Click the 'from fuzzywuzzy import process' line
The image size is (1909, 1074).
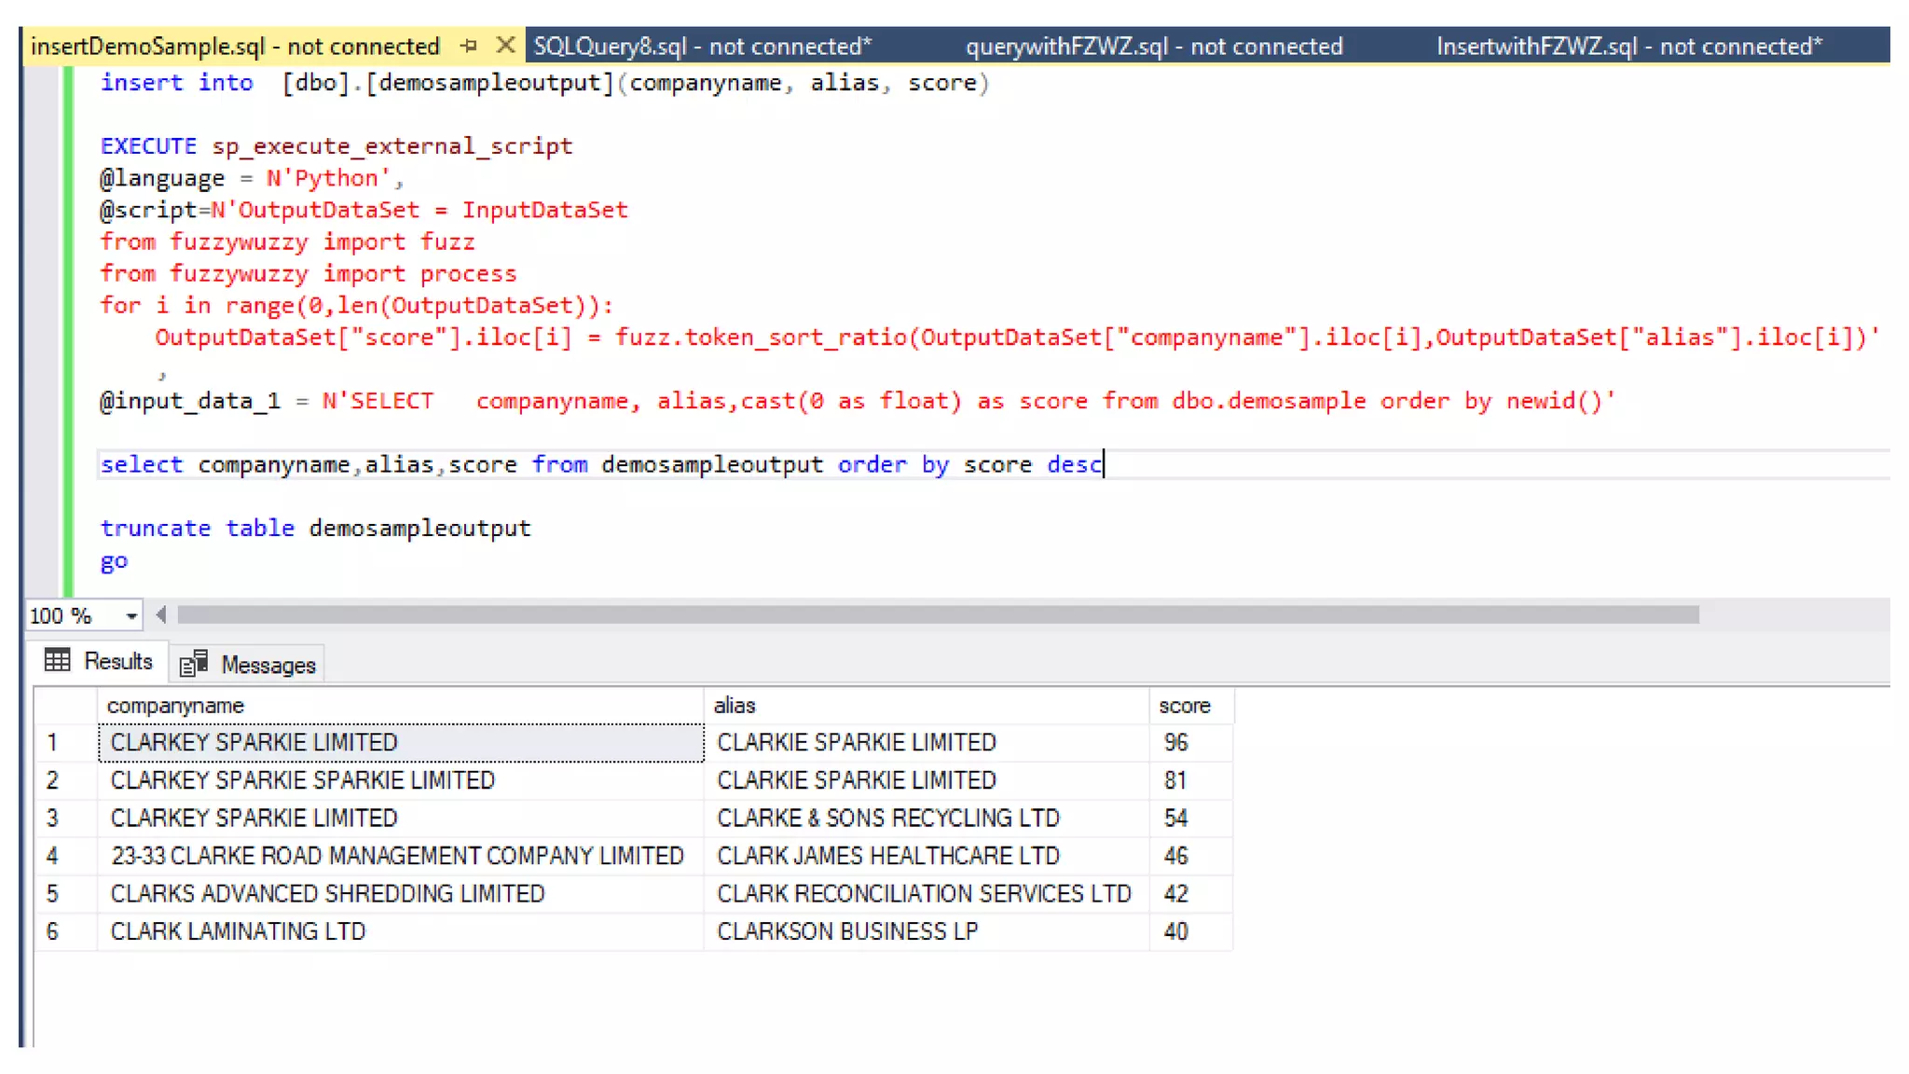point(309,273)
